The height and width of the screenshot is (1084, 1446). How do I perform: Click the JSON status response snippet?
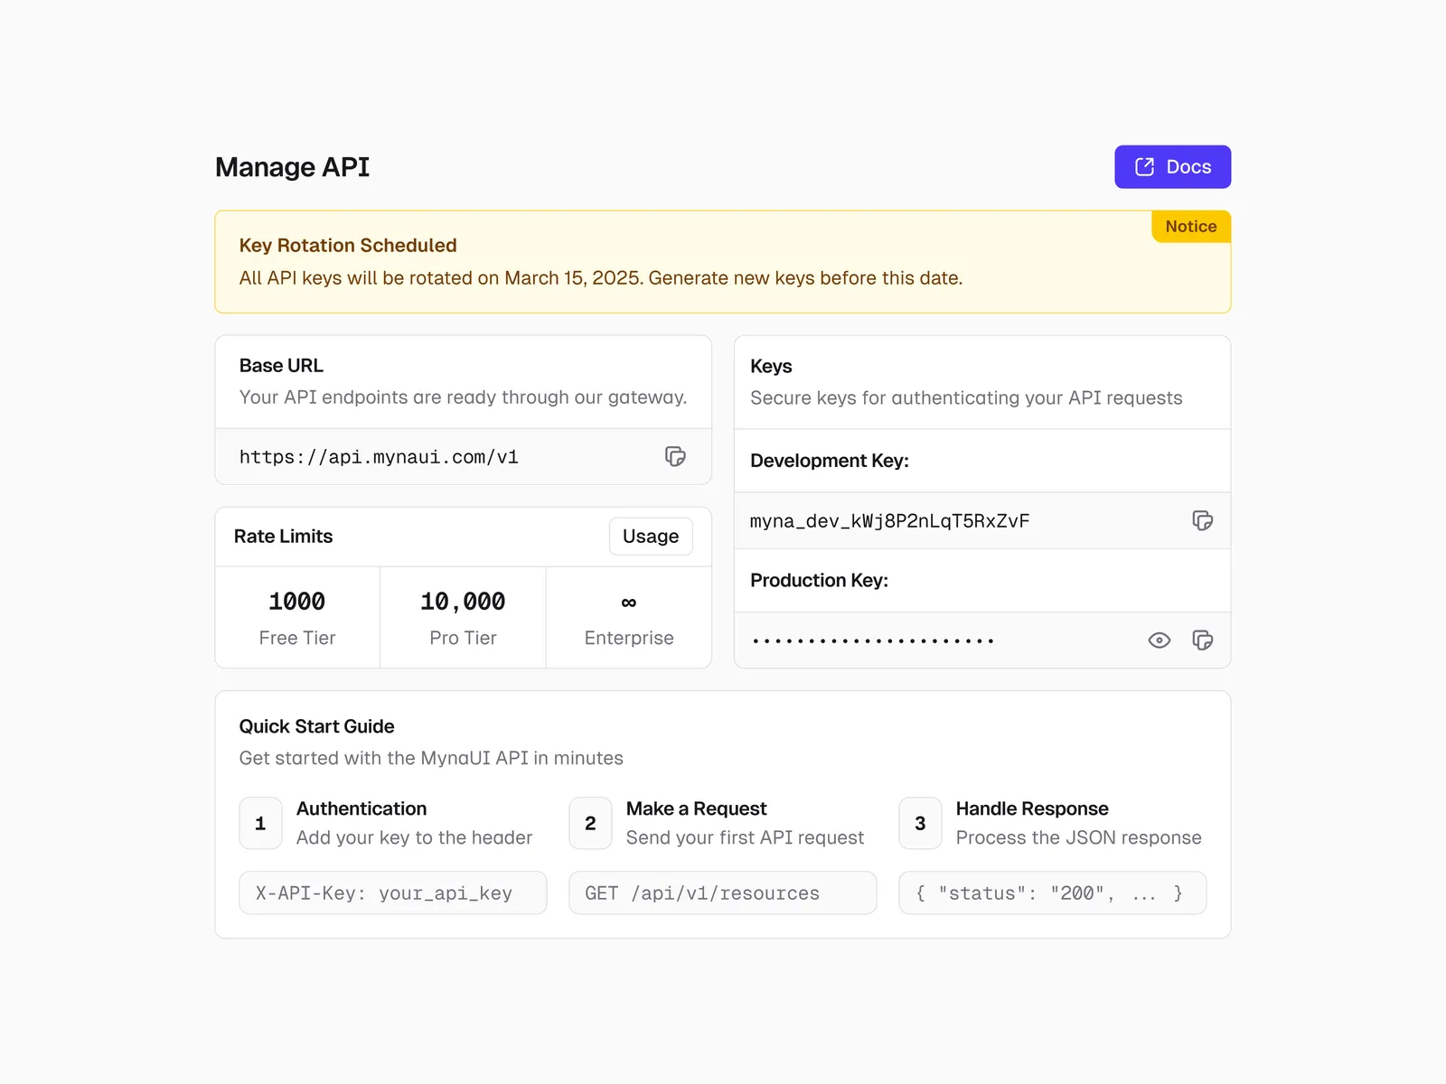click(x=1052, y=893)
